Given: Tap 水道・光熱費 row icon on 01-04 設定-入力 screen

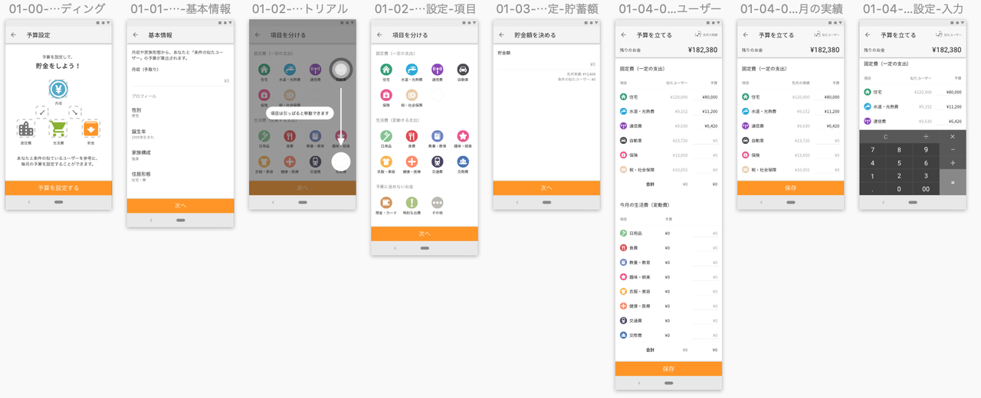Looking at the screenshot, I should (868, 107).
